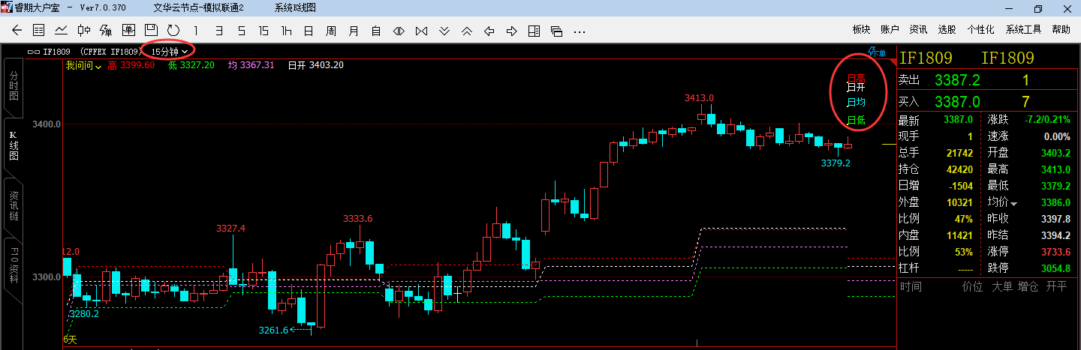Toggle the 日高 daily high line label
The height and width of the screenshot is (350, 1081).
click(856, 78)
